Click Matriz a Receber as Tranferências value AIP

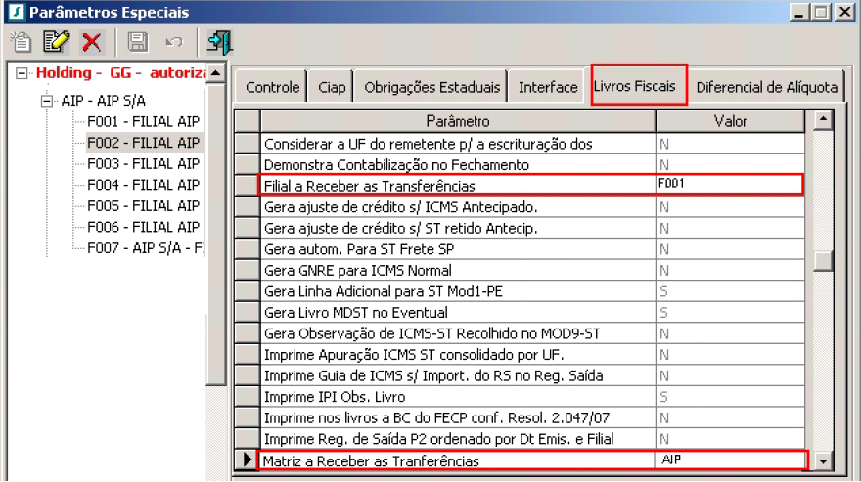[x=730, y=460]
